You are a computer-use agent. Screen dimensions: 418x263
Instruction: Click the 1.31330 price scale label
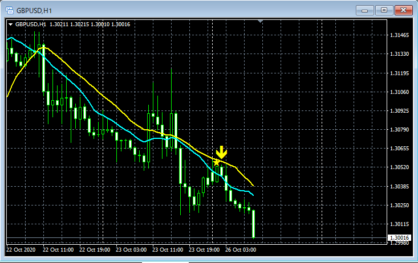pos(399,54)
